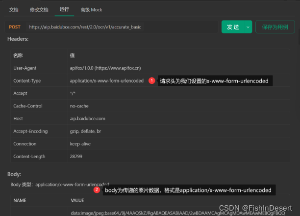300x216 pixels.
Task: Click the data:image/jpeg;base64 body value
Action: pyautogui.click(x=178, y=213)
